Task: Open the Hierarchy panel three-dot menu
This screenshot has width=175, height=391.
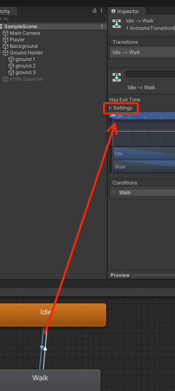Action: coord(102,11)
